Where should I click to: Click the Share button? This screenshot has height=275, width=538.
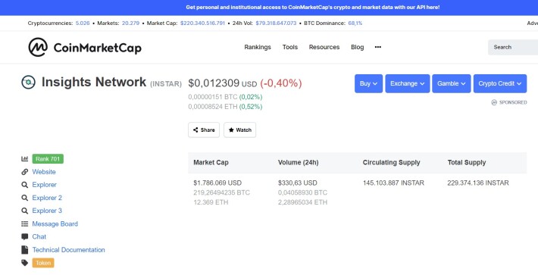pos(204,130)
